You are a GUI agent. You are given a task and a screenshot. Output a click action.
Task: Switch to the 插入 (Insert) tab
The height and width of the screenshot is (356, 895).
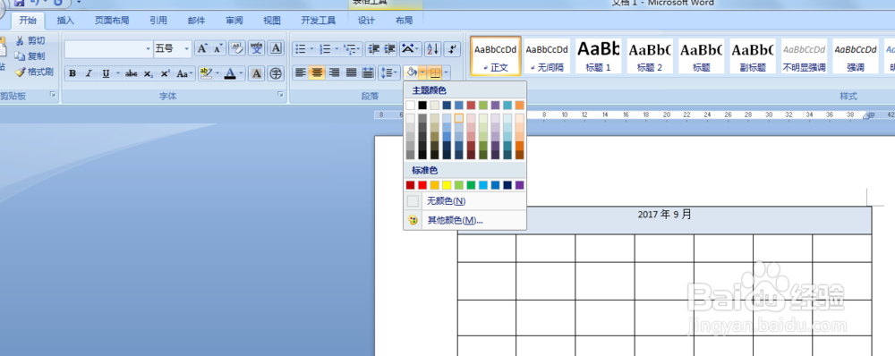click(x=65, y=21)
